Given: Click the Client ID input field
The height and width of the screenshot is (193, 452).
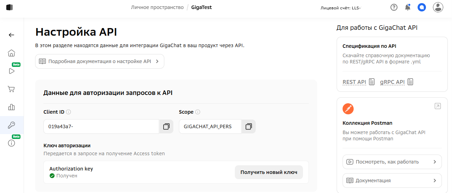Looking at the screenshot, I should (x=101, y=126).
